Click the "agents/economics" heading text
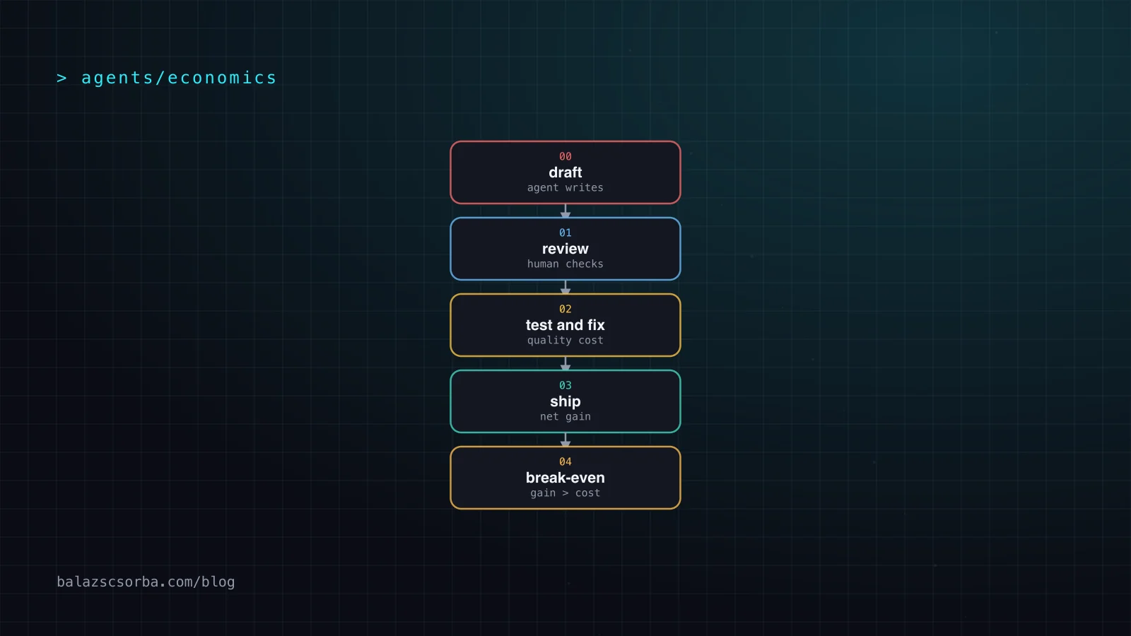 tap(179, 78)
